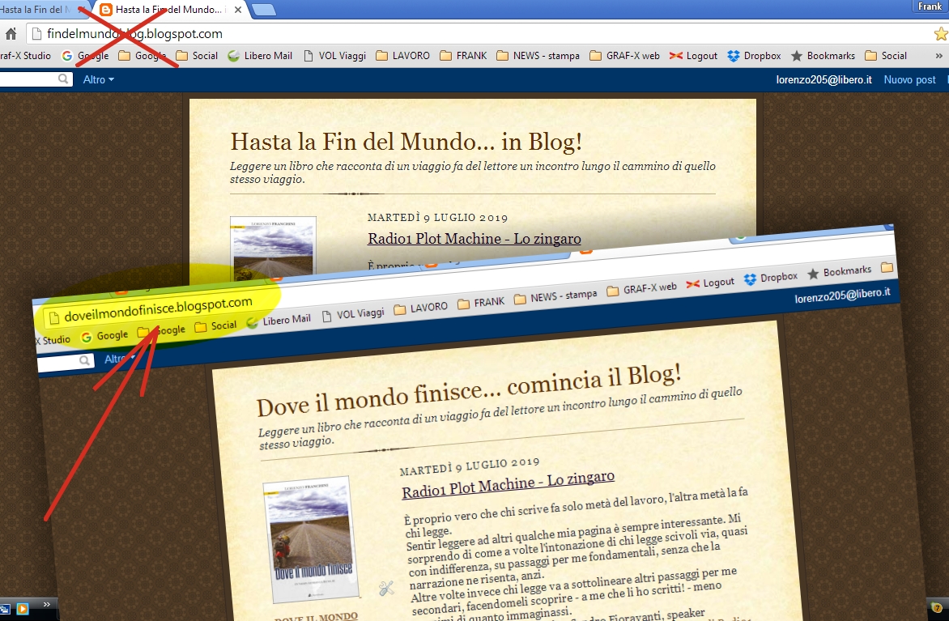Click the findelmundoblog.blogspot.com address bar

click(x=478, y=34)
